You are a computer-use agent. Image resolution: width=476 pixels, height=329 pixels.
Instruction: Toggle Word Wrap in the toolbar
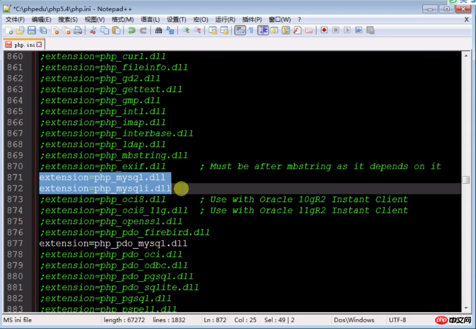[x=240, y=31]
